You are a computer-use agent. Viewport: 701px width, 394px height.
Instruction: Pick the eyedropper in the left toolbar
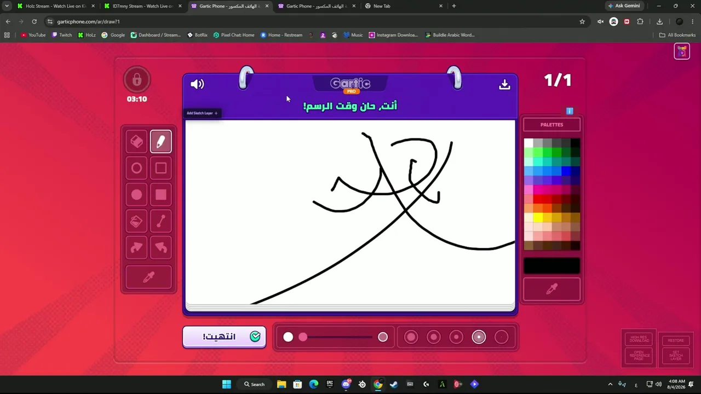coord(148,277)
